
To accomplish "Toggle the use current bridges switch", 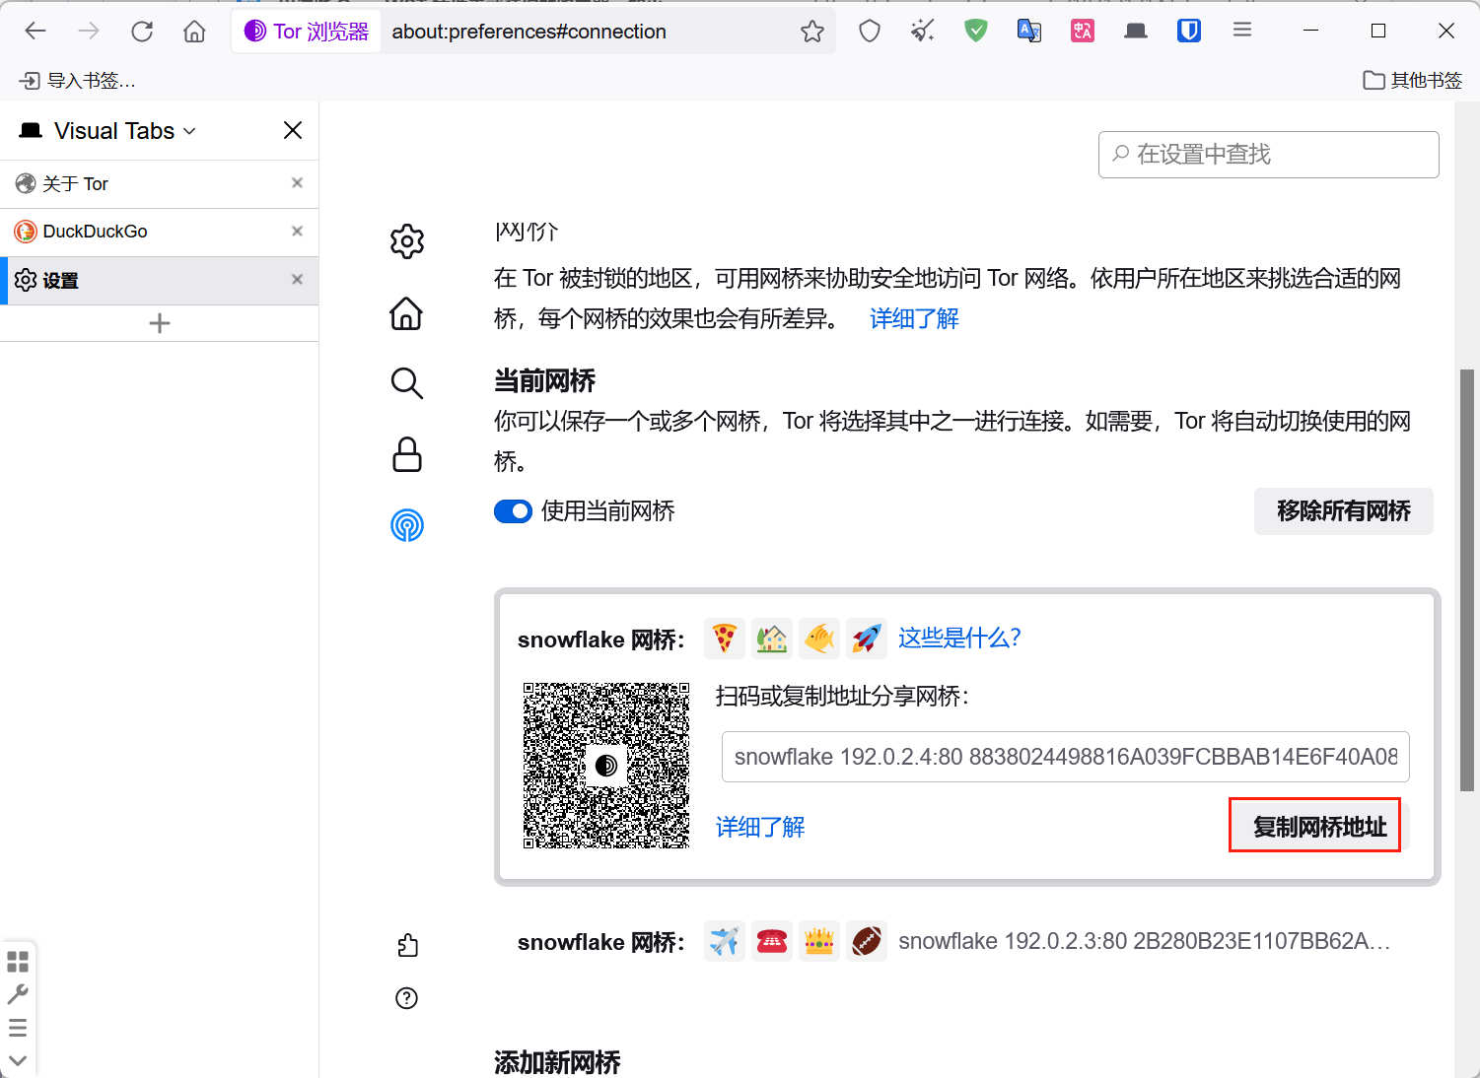I will click(513, 511).
